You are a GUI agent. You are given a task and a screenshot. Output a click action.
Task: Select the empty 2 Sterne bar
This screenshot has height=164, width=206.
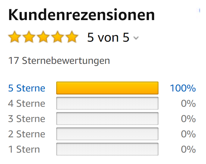pyautogui.click(x=107, y=134)
